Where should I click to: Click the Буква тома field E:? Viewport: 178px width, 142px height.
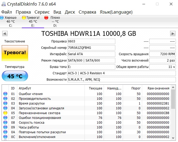(91, 67)
